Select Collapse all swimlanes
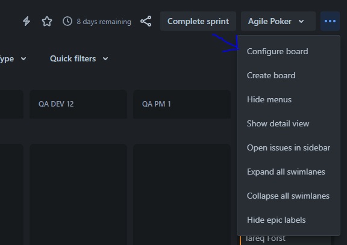 coord(289,196)
